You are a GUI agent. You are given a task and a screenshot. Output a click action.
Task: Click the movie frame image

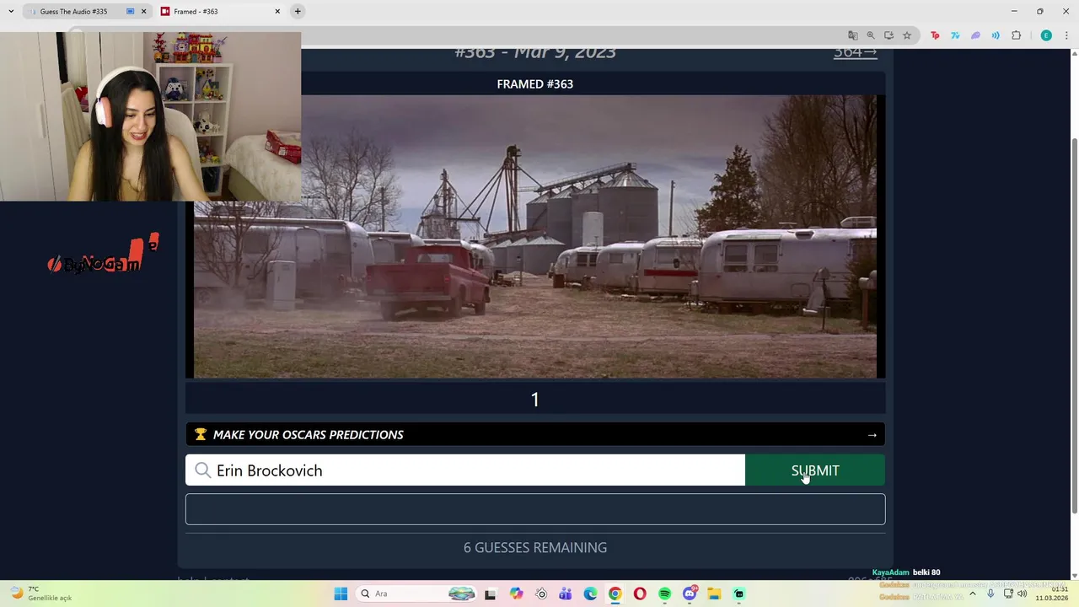point(535,237)
